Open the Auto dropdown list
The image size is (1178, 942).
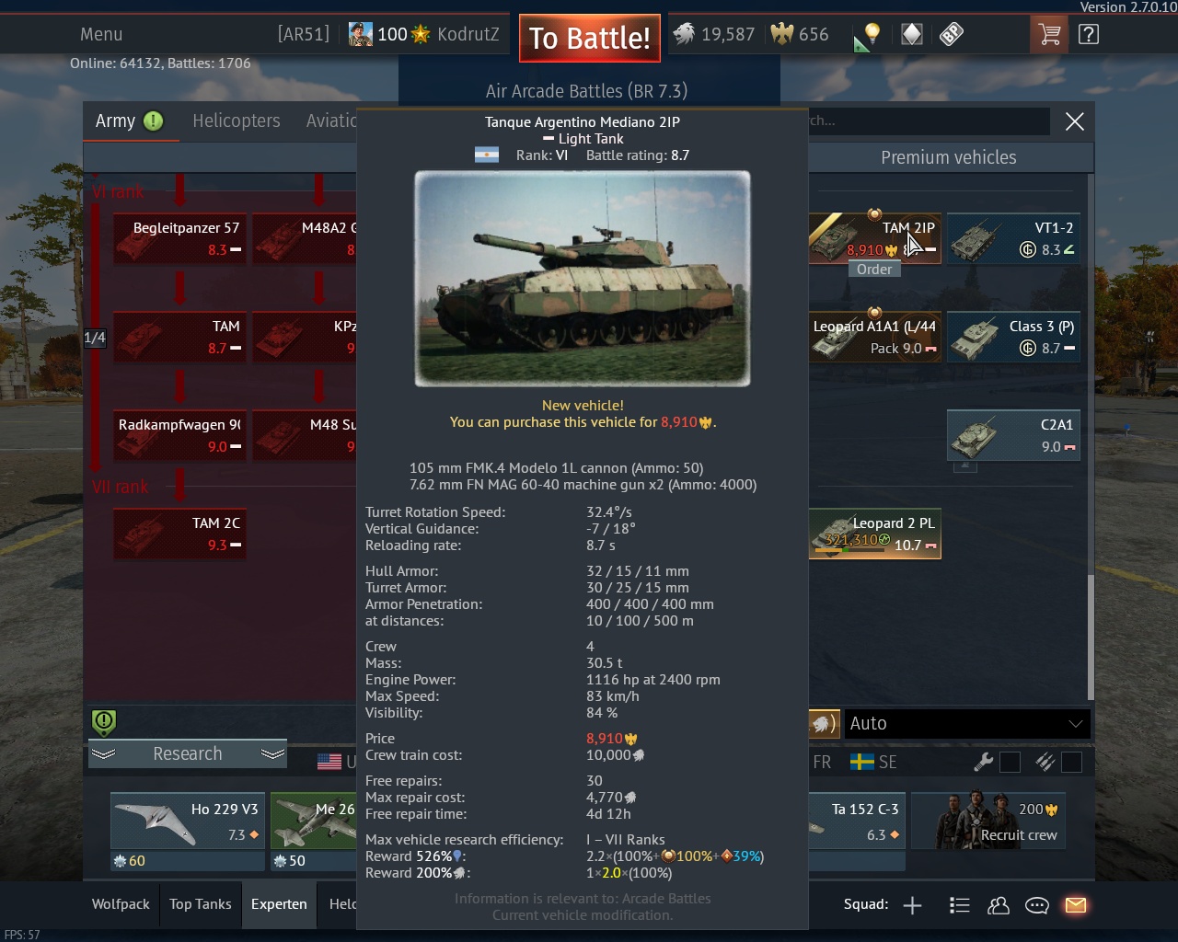[966, 724]
